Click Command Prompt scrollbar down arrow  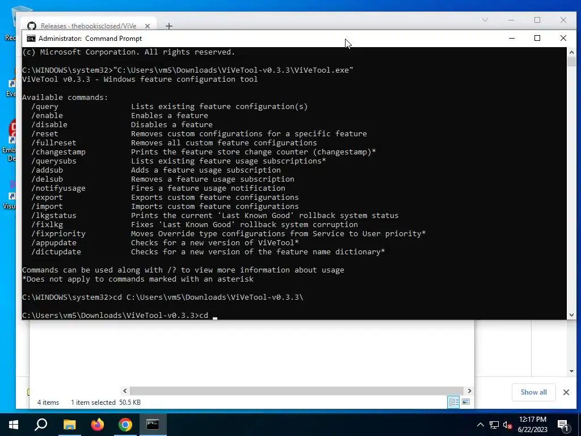[x=571, y=315]
